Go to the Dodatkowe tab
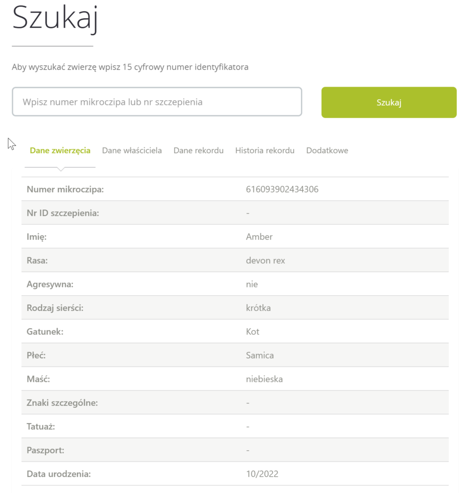The width and height of the screenshot is (467, 493). 327,151
